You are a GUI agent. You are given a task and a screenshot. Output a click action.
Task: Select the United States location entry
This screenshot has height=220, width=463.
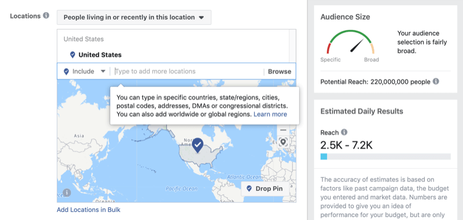tap(100, 55)
